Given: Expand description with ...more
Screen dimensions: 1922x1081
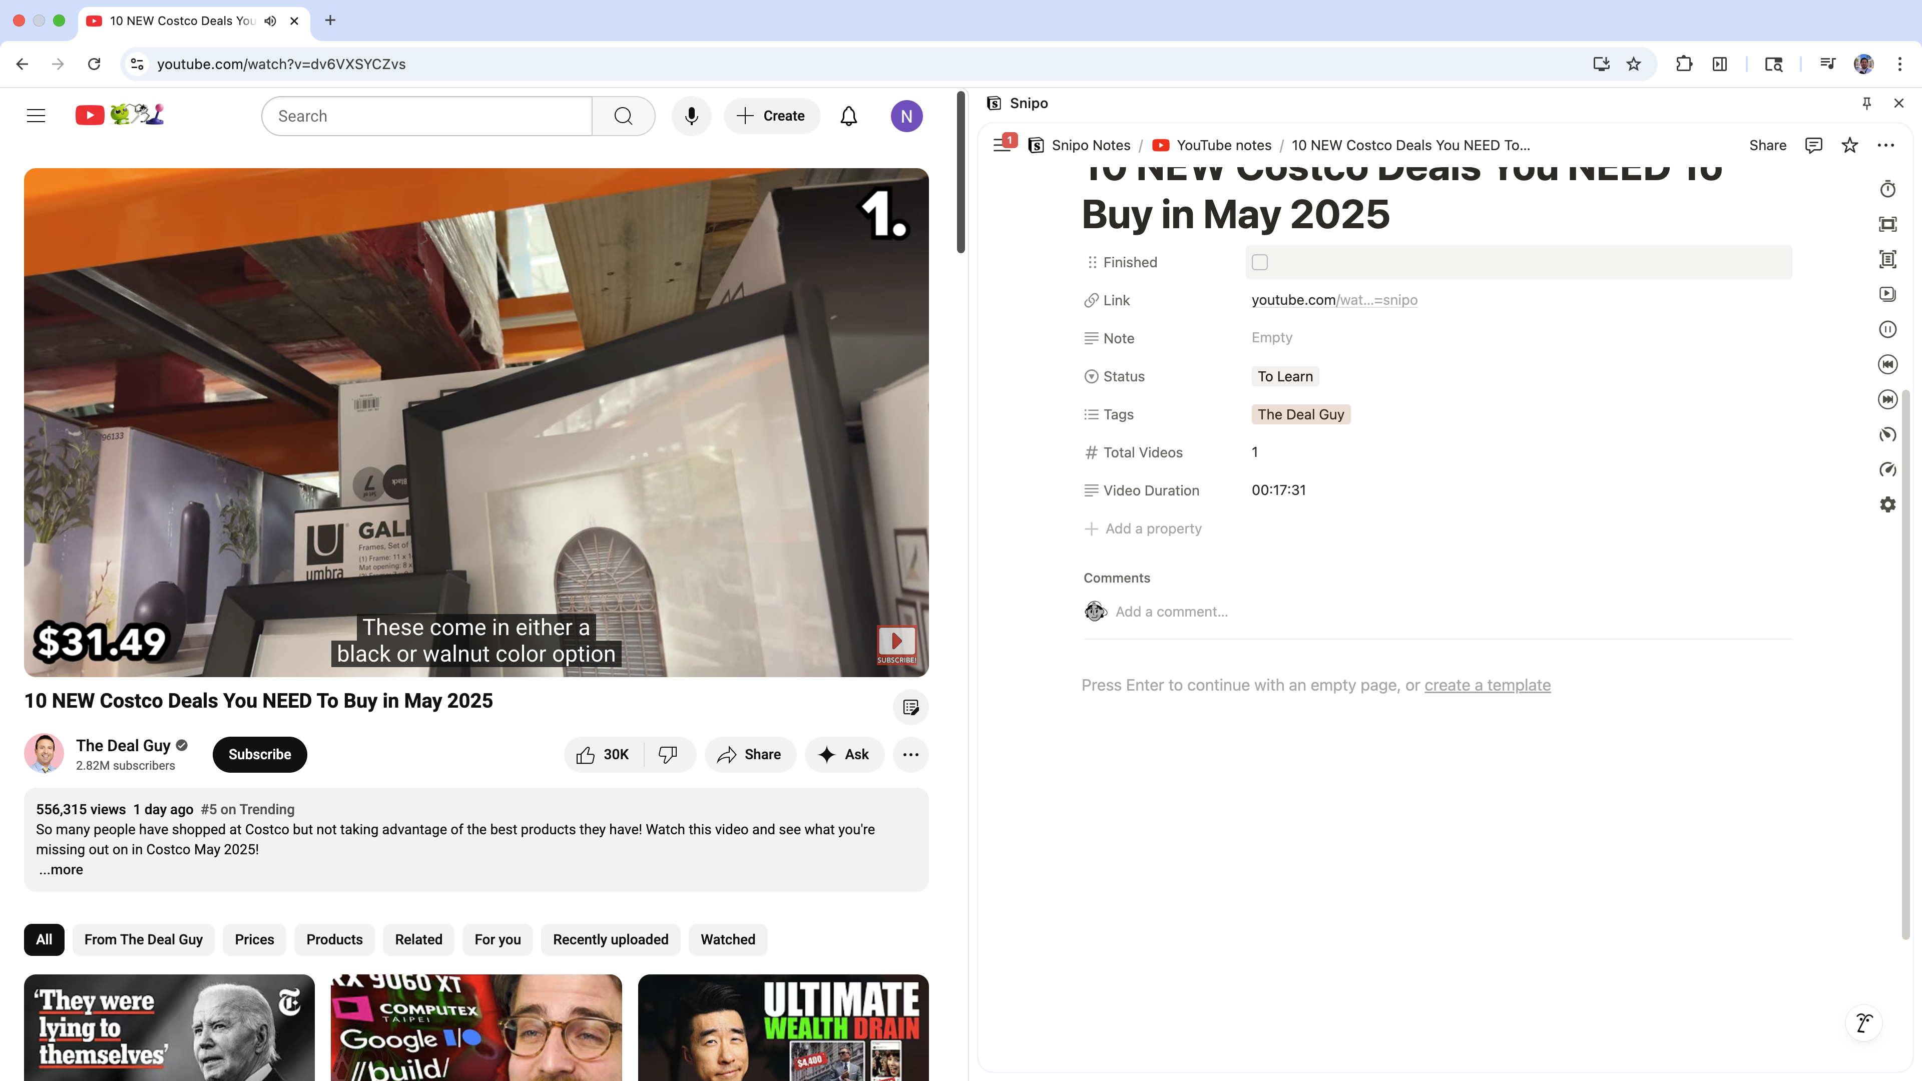Looking at the screenshot, I should 61,869.
